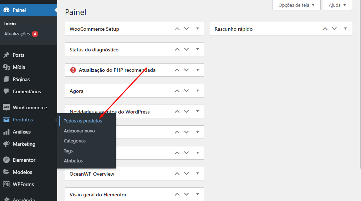Open the Mídia library menu
Viewport: 361px width, 201px height.
point(19,67)
